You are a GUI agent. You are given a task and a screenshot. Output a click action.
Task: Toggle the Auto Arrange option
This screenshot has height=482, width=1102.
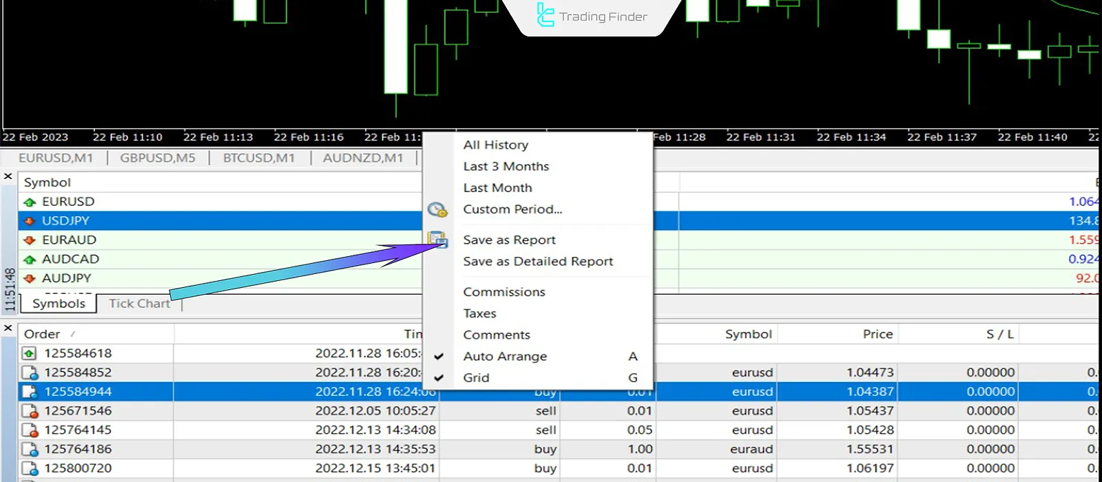tap(505, 357)
